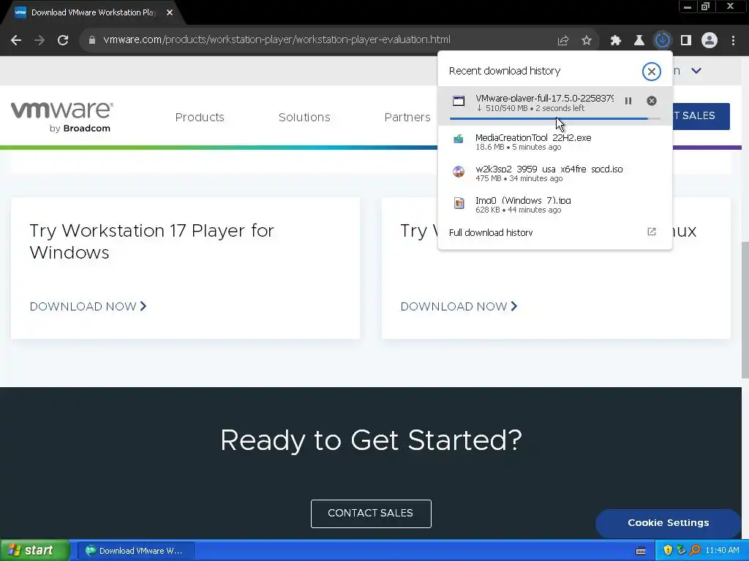This screenshot has height=561, width=749.
Task: Click the padlock site info icon
Action: [x=92, y=40]
